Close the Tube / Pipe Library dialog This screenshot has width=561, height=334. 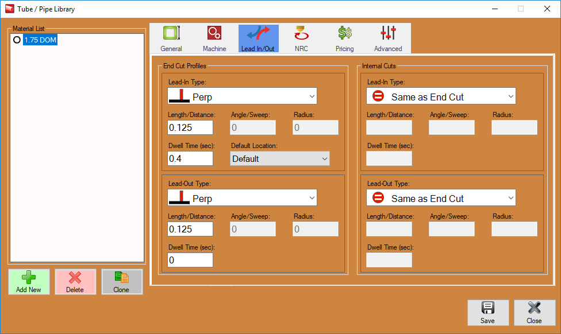(534, 313)
